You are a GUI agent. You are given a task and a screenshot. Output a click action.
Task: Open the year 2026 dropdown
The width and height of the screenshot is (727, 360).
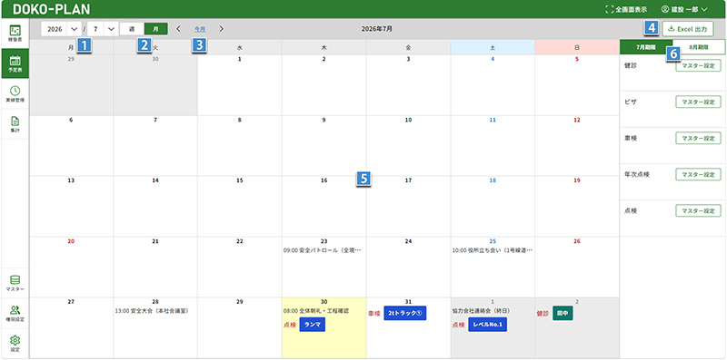pos(61,29)
